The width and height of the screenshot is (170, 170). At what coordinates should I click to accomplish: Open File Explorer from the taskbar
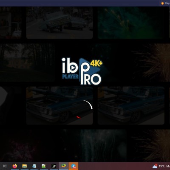(x=25, y=166)
